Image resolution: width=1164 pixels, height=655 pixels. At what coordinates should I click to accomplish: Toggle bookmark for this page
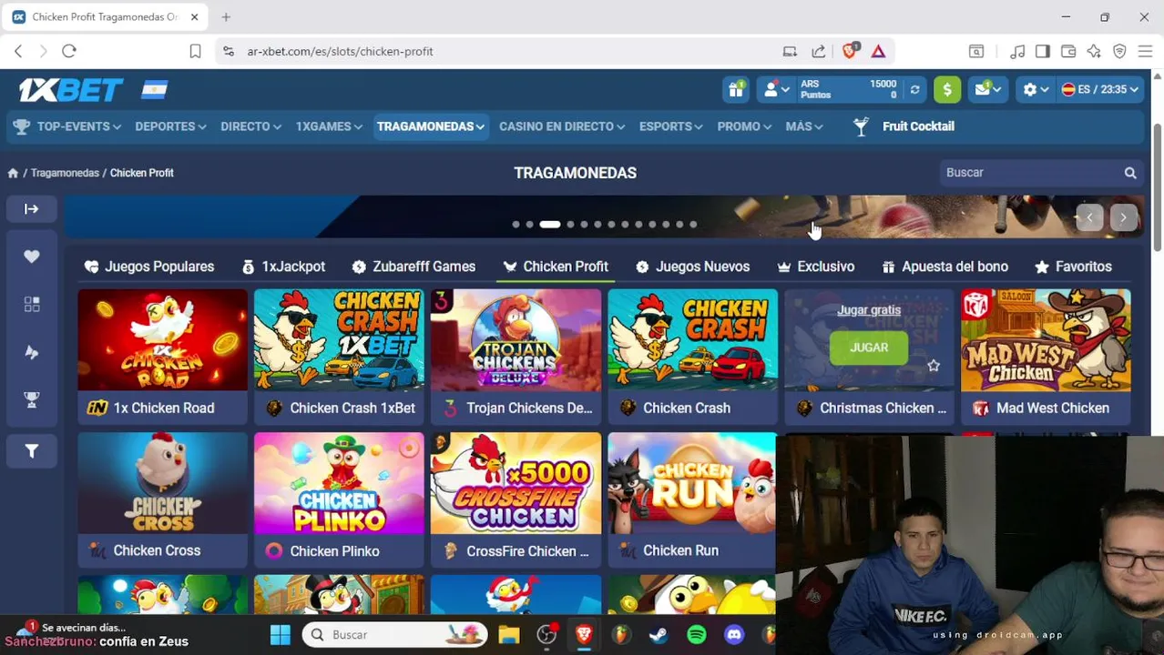pos(195,52)
